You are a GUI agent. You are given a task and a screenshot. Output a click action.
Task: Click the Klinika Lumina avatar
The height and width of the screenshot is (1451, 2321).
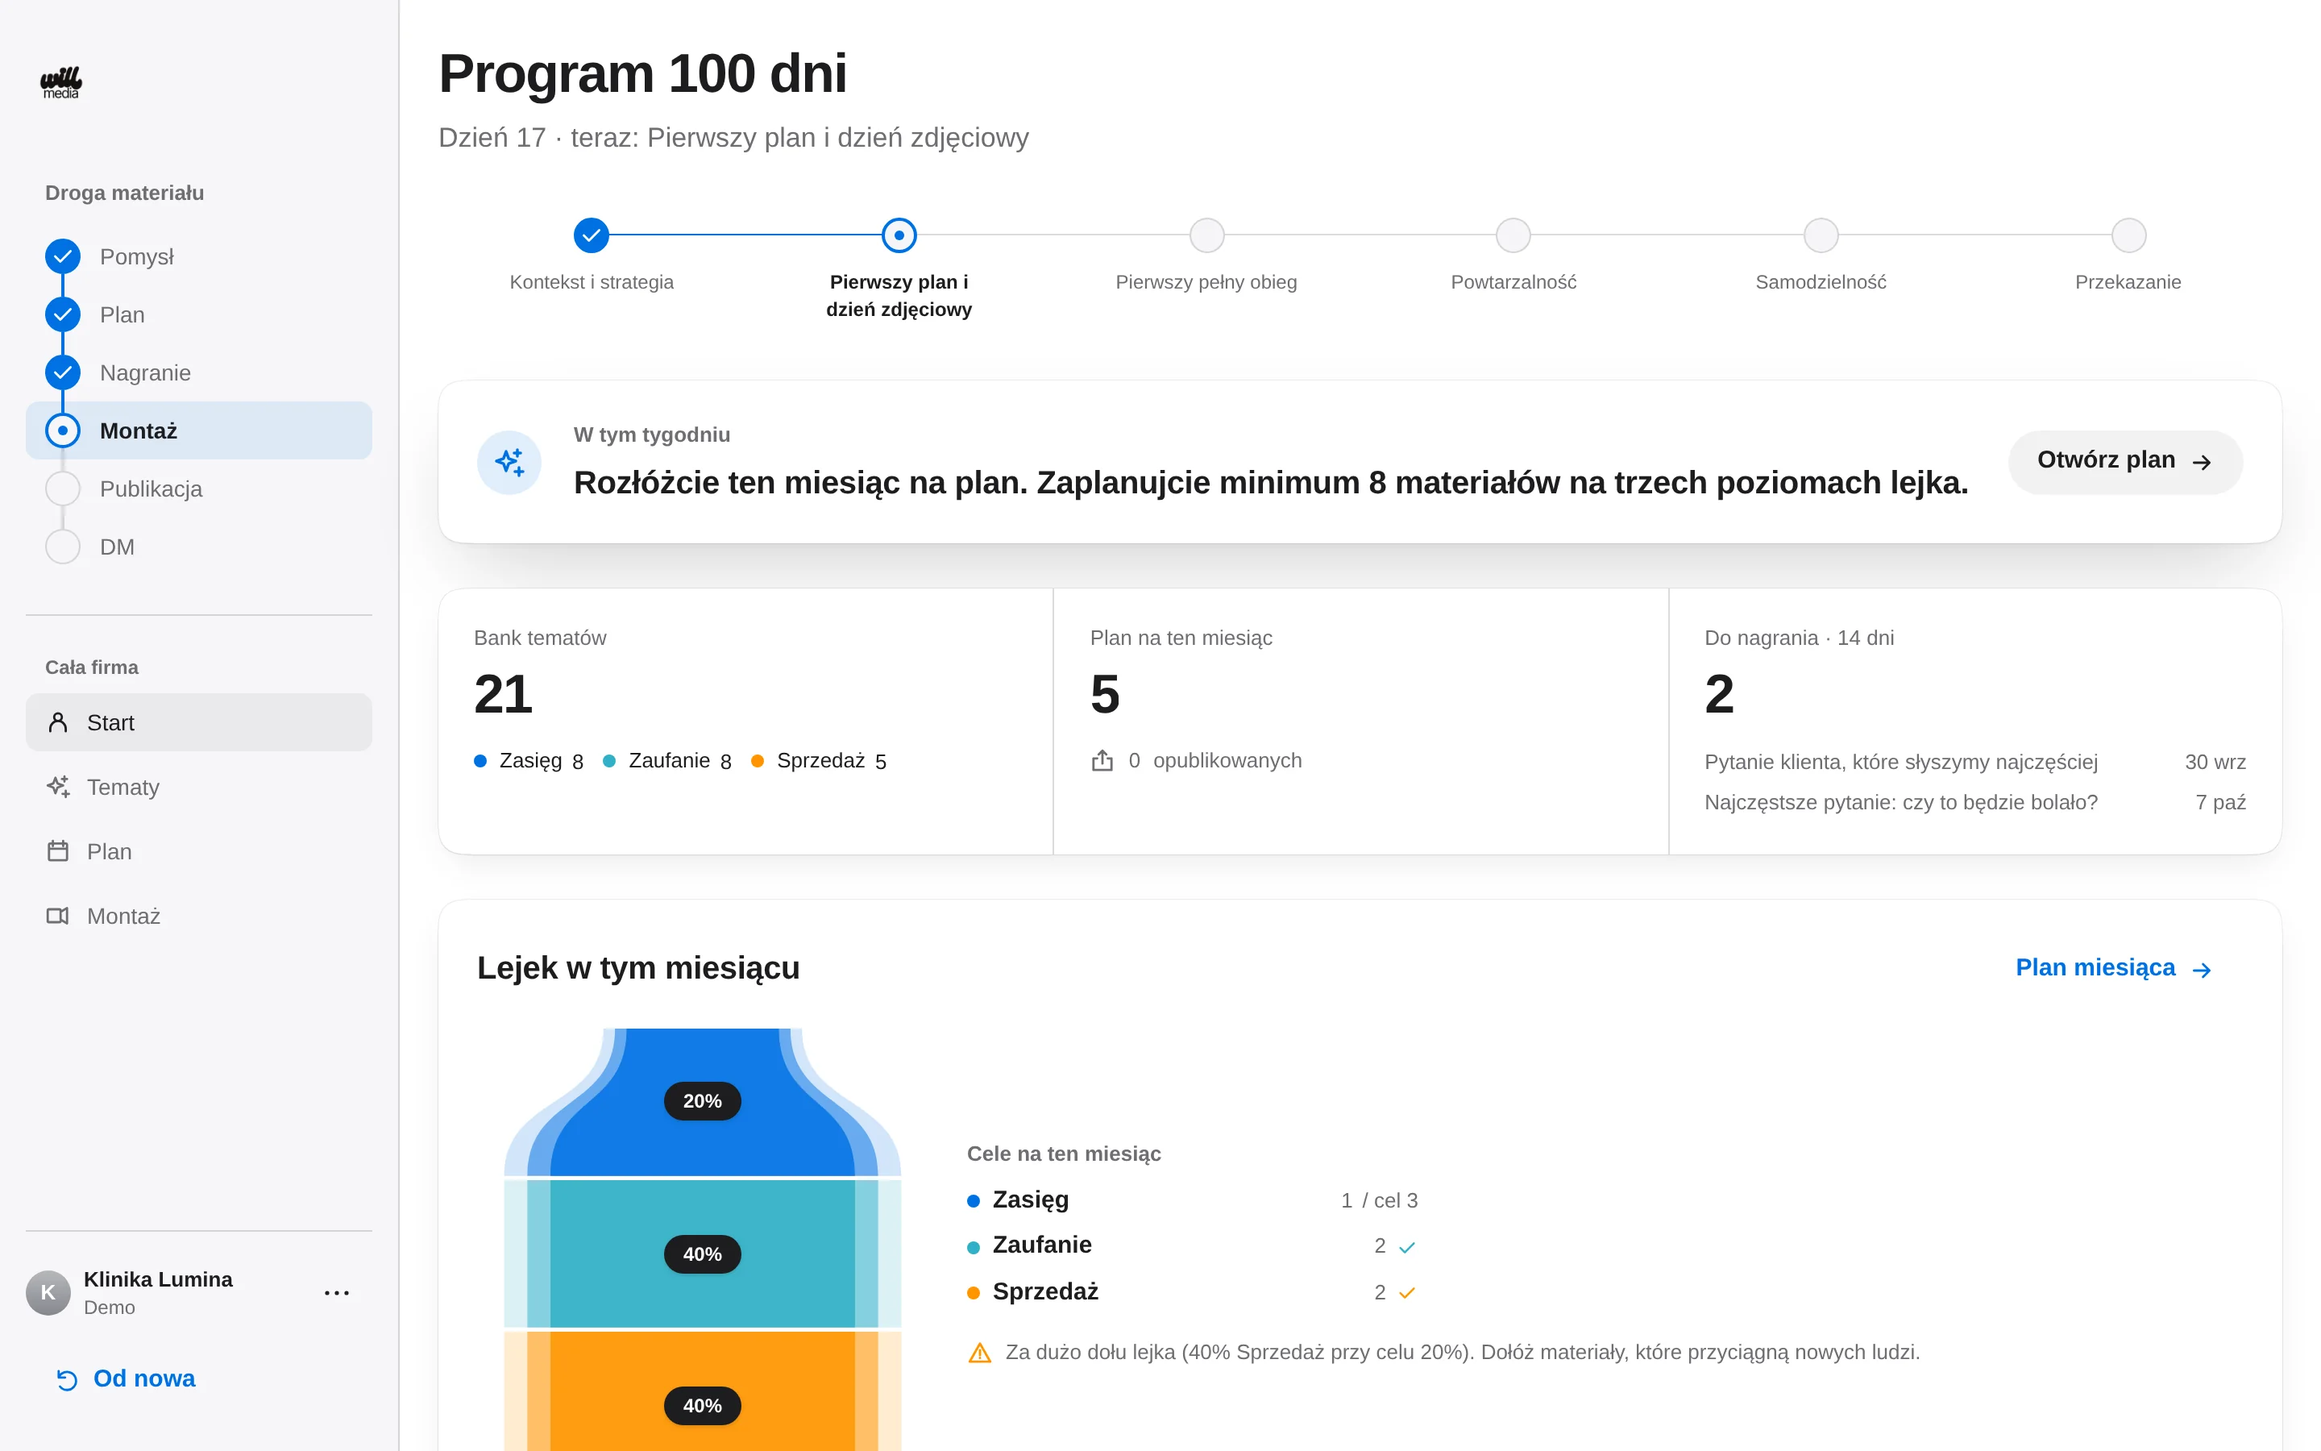pos(48,1293)
